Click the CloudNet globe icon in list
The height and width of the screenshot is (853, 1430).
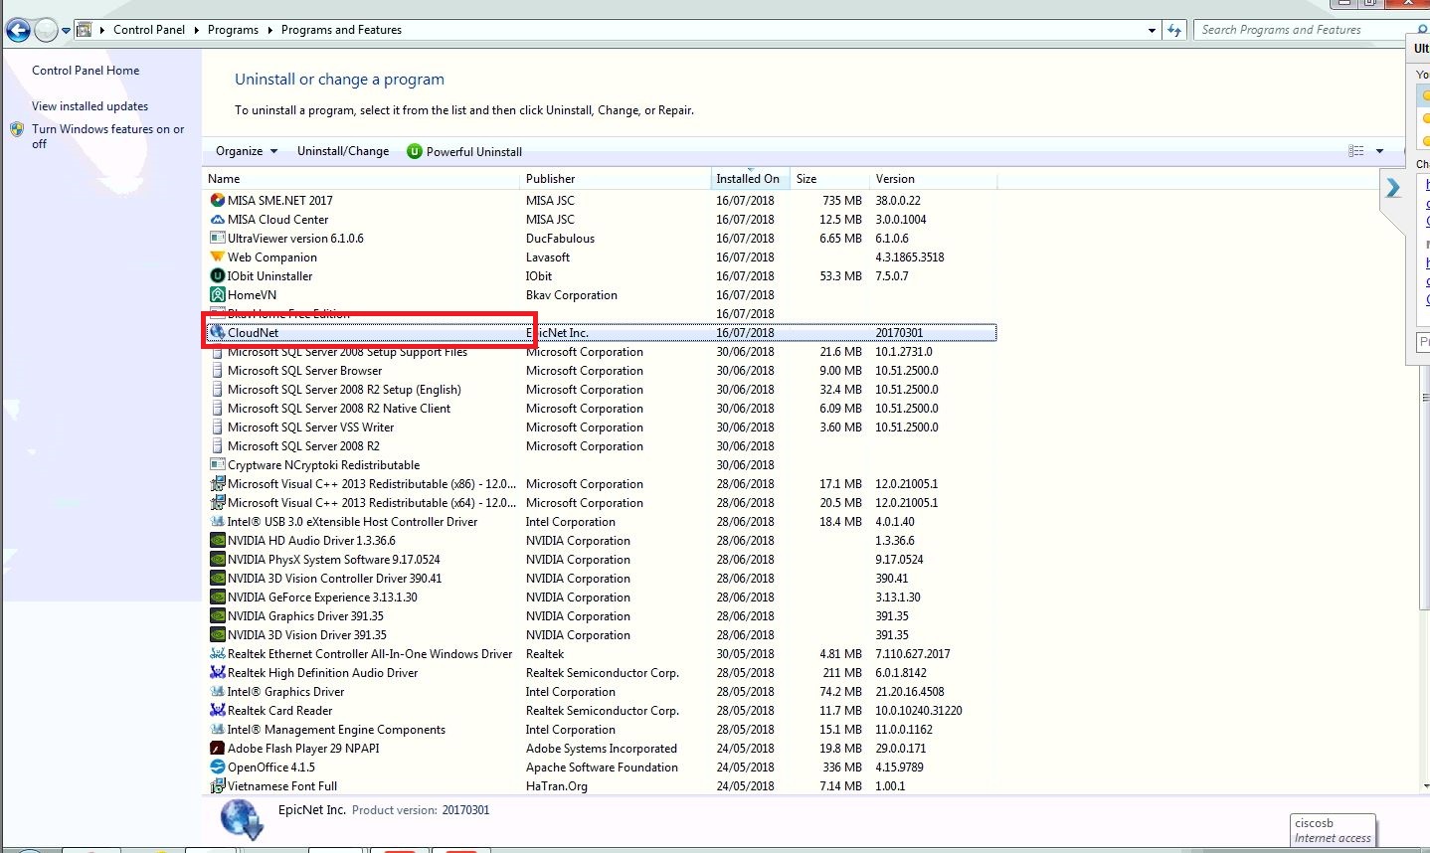coord(218,332)
